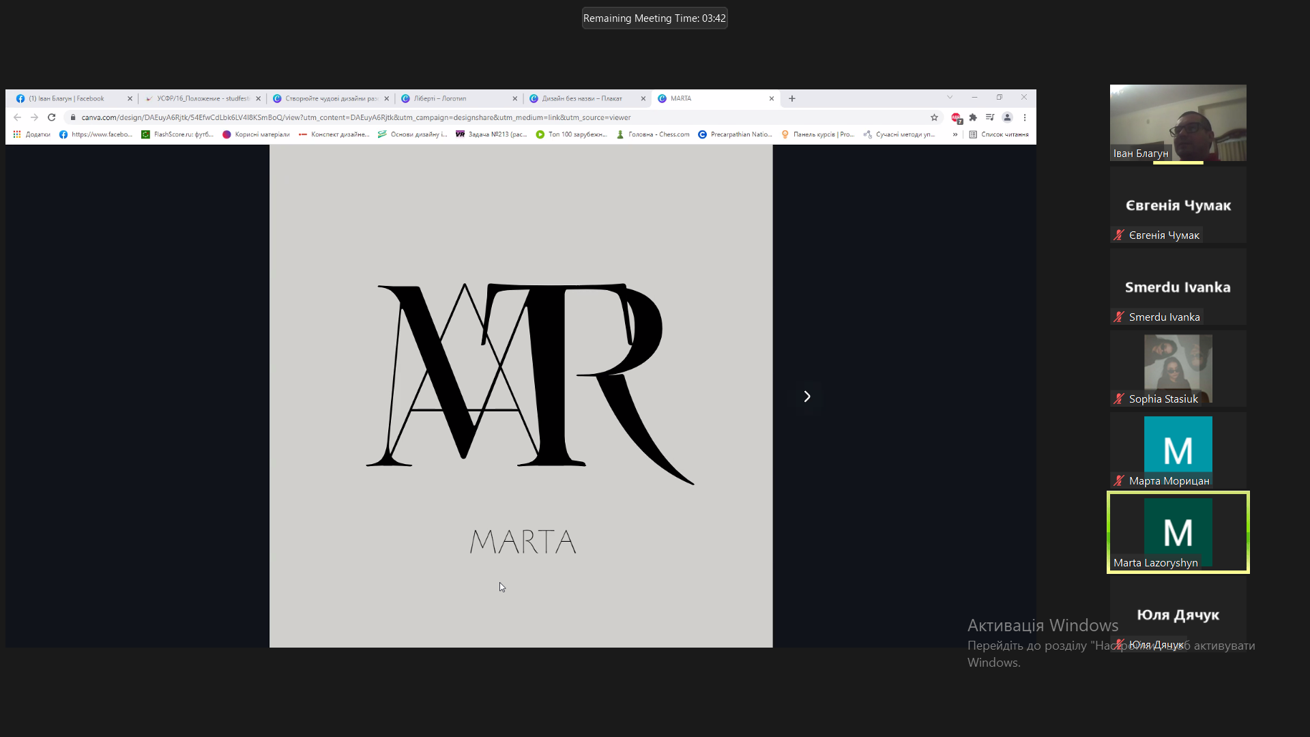Go back to the previous page

coord(18,117)
